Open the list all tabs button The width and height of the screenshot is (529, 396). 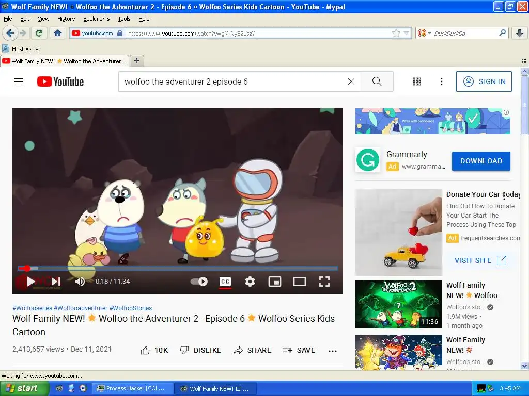[524, 61]
